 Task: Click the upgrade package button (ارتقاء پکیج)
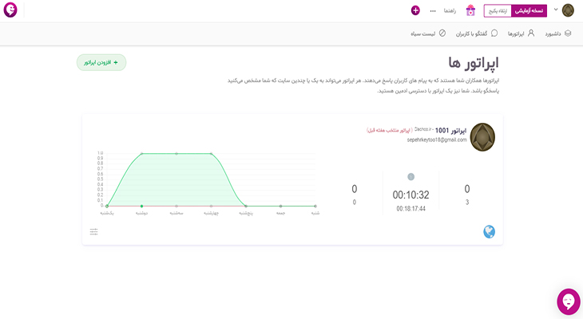click(x=498, y=11)
